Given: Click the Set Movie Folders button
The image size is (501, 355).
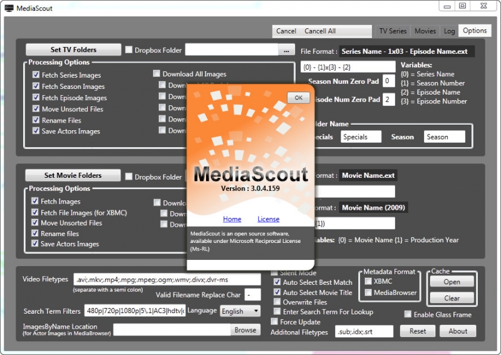Looking at the screenshot, I should pyautogui.click(x=73, y=175).
